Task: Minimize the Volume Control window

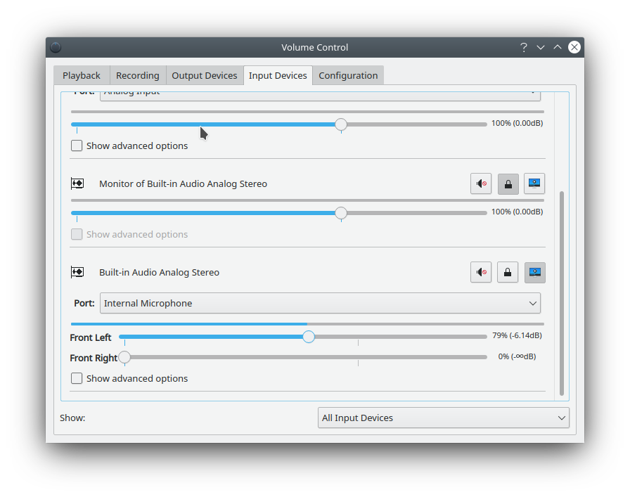Action: [541, 47]
